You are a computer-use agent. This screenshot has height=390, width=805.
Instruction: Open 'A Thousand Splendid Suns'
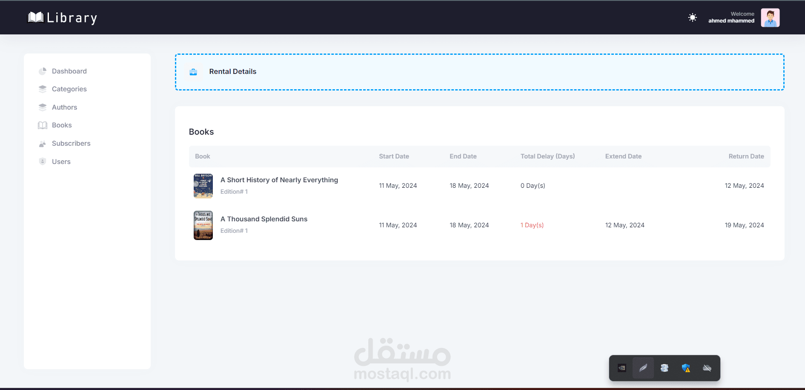pos(264,219)
